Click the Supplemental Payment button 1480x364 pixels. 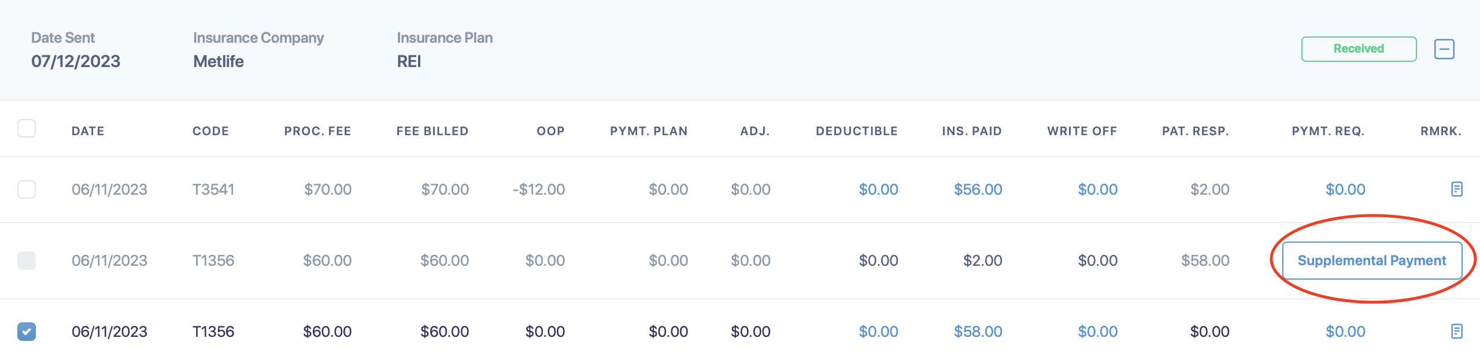[x=1372, y=261]
